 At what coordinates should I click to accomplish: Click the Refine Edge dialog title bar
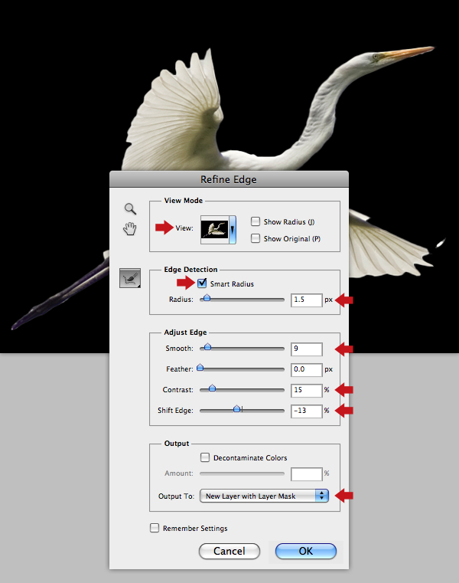click(x=229, y=179)
